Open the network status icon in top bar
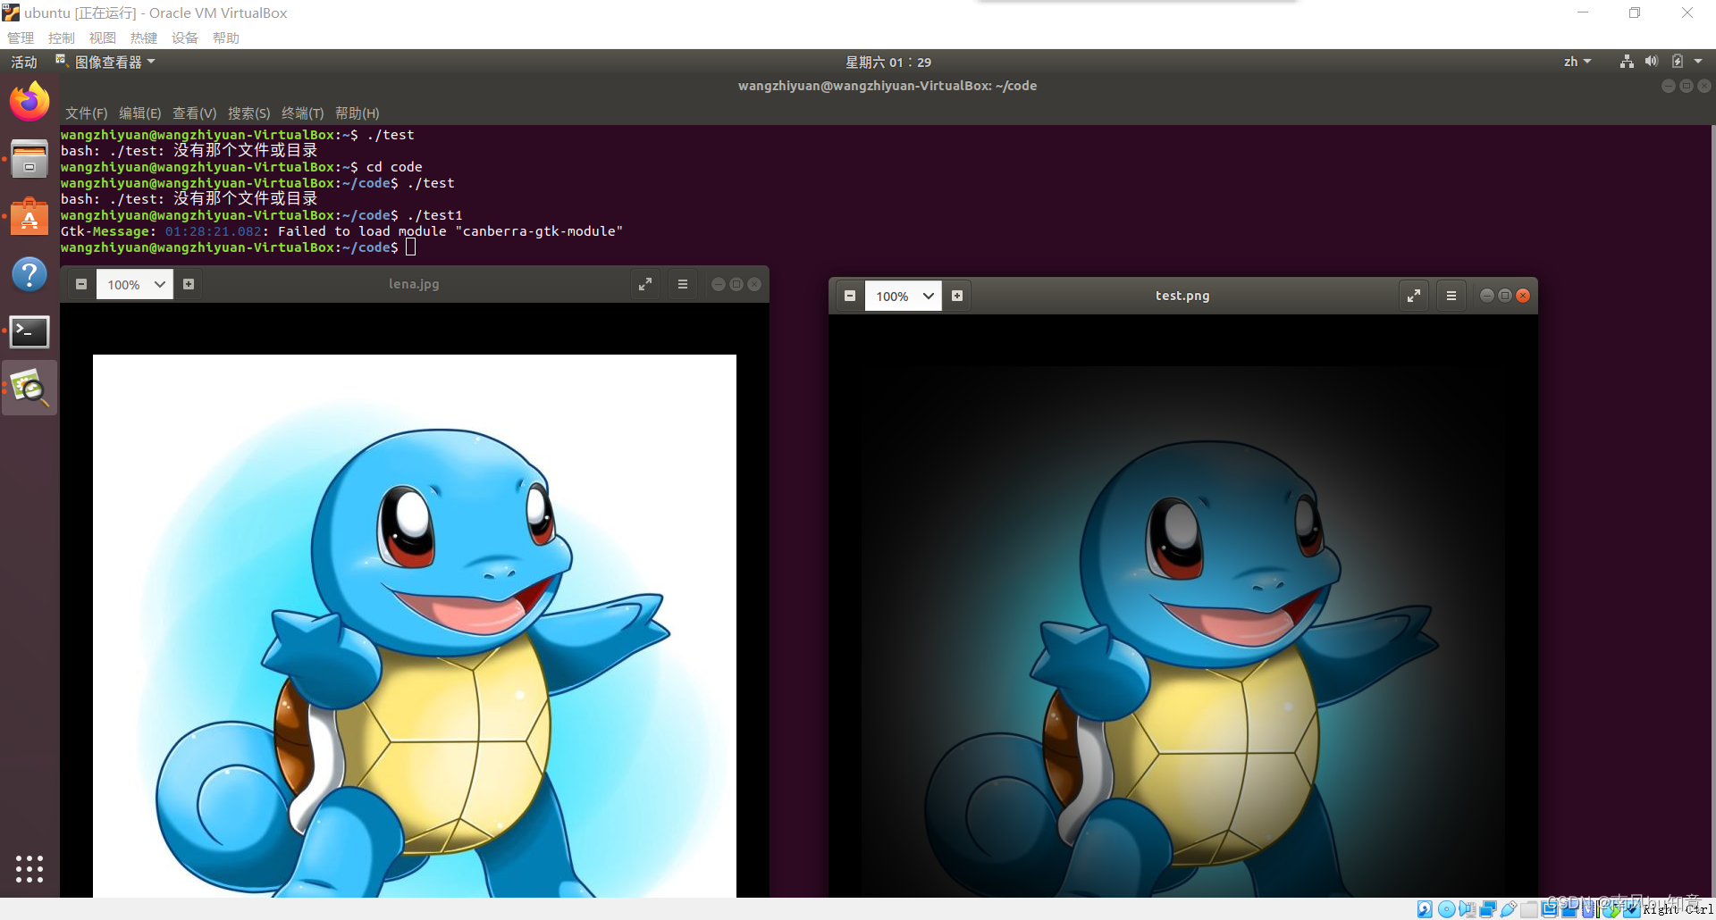The image size is (1716, 920). click(1627, 62)
